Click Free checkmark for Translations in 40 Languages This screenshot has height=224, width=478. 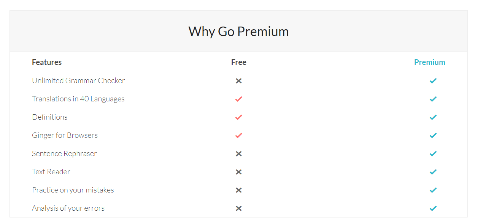pyautogui.click(x=239, y=99)
